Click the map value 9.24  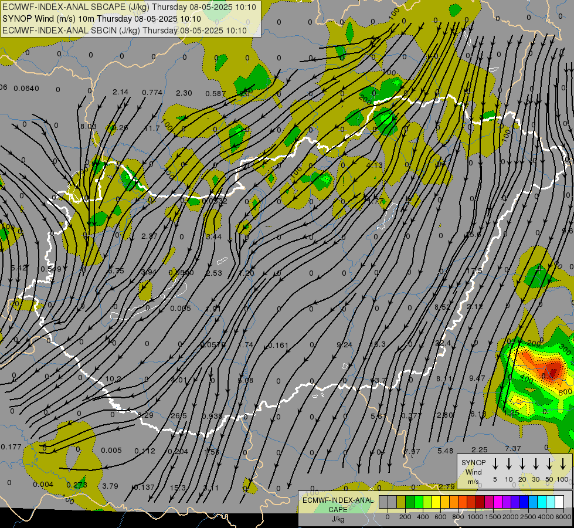(x=345, y=344)
